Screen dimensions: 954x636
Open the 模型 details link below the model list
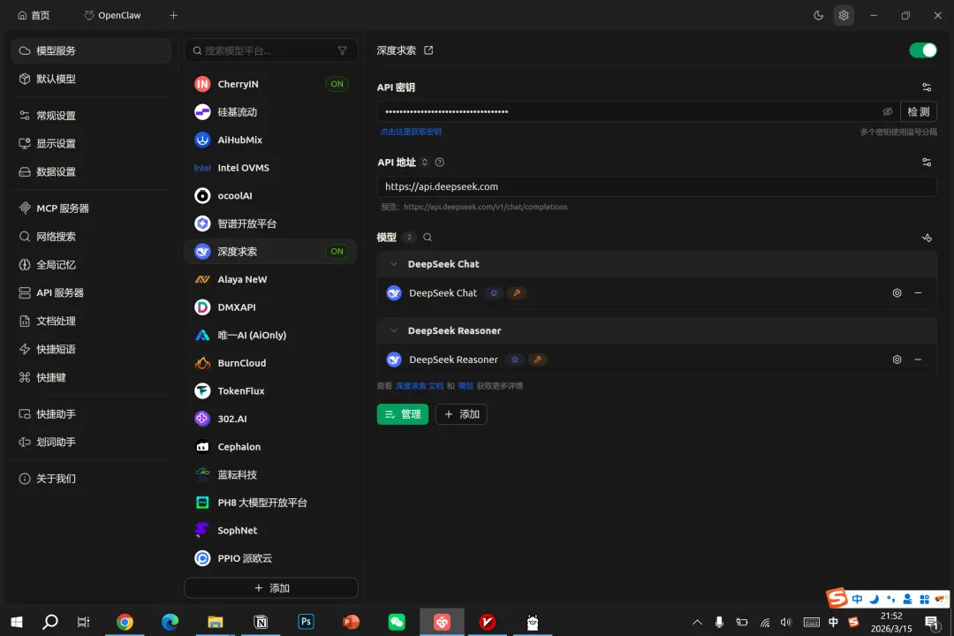click(x=466, y=386)
